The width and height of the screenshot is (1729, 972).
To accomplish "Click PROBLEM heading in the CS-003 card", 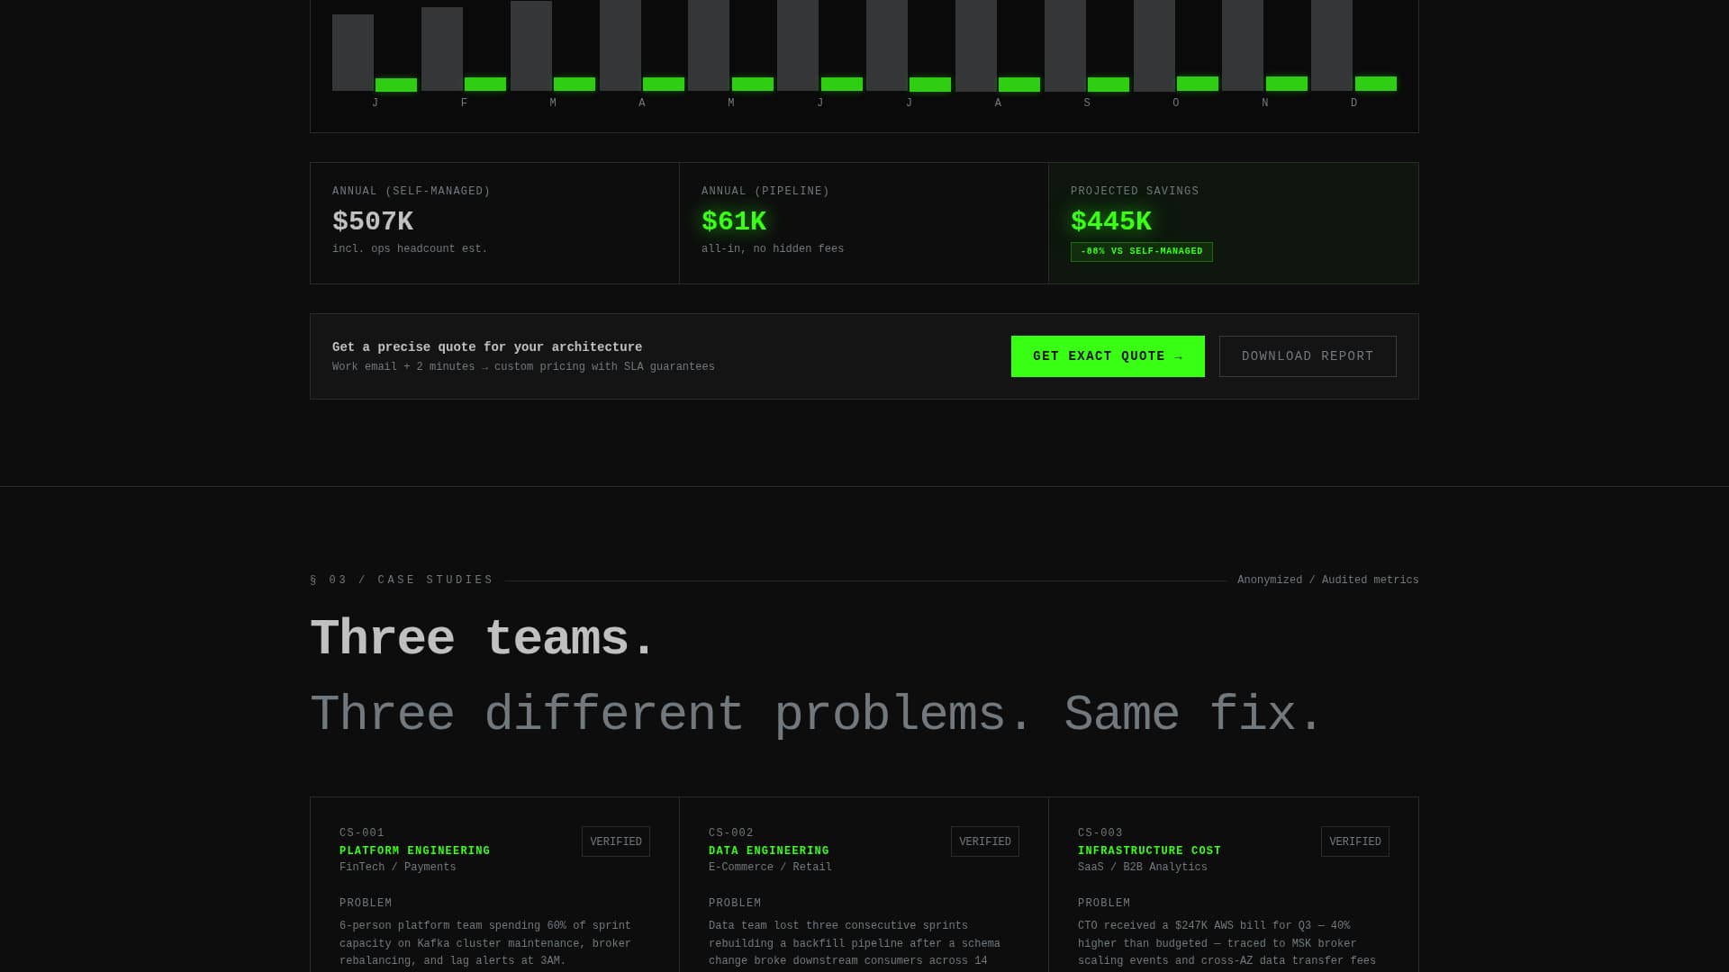I will (x=1104, y=904).
